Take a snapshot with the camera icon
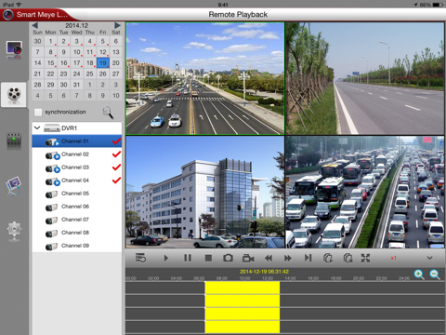Screen dimensions: 446x335 click(x=228, y=258)
